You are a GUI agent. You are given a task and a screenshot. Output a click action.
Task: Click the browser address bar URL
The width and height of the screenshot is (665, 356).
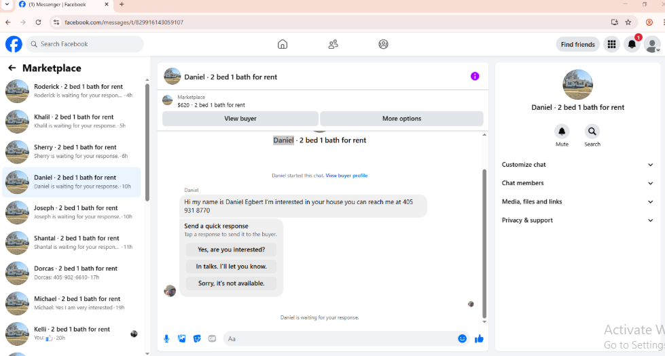click(124, 22)
